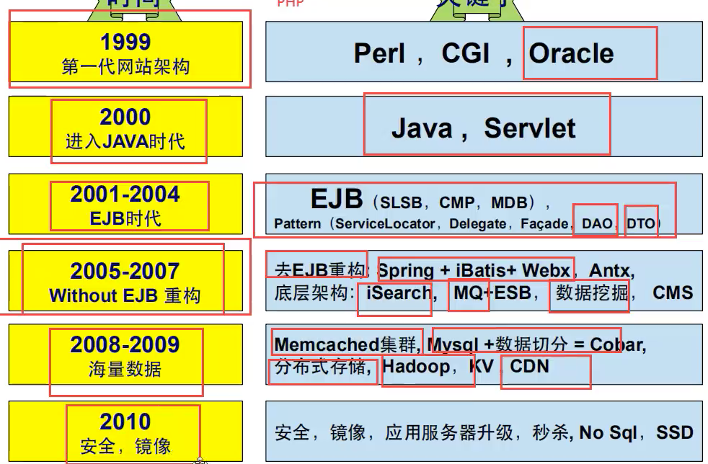
Task: Select the text 秒杀
Action: [550, 433]
